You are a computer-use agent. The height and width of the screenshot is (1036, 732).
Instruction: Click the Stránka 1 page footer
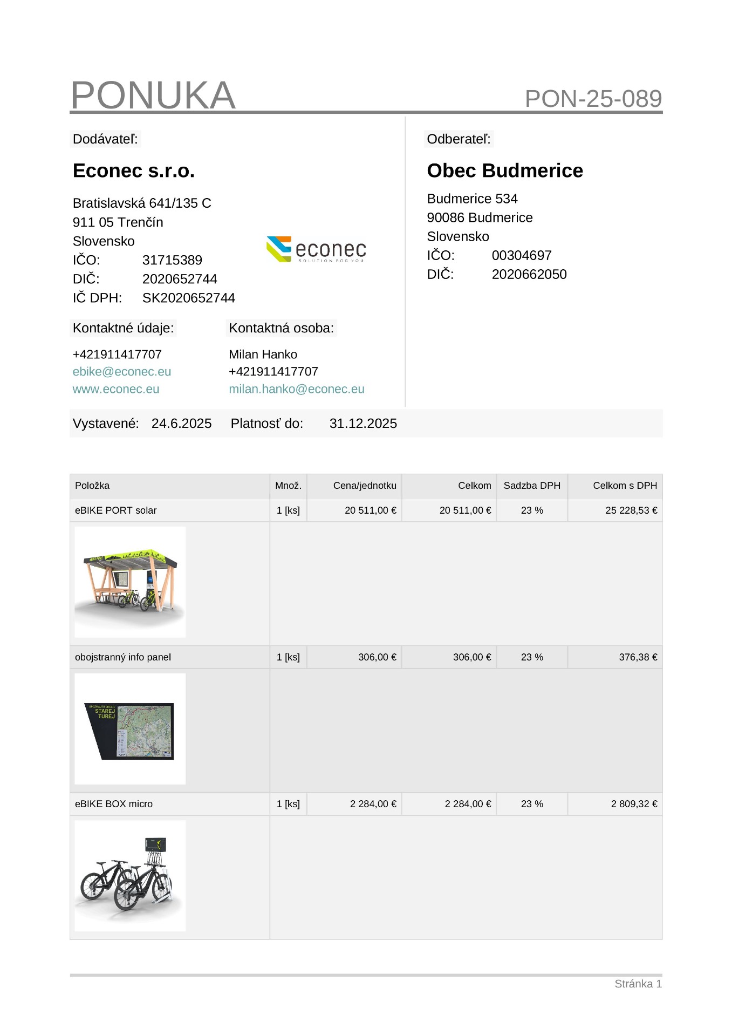point(638,984)
